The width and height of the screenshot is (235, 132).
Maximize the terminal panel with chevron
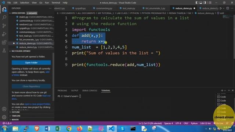point(229,91)
